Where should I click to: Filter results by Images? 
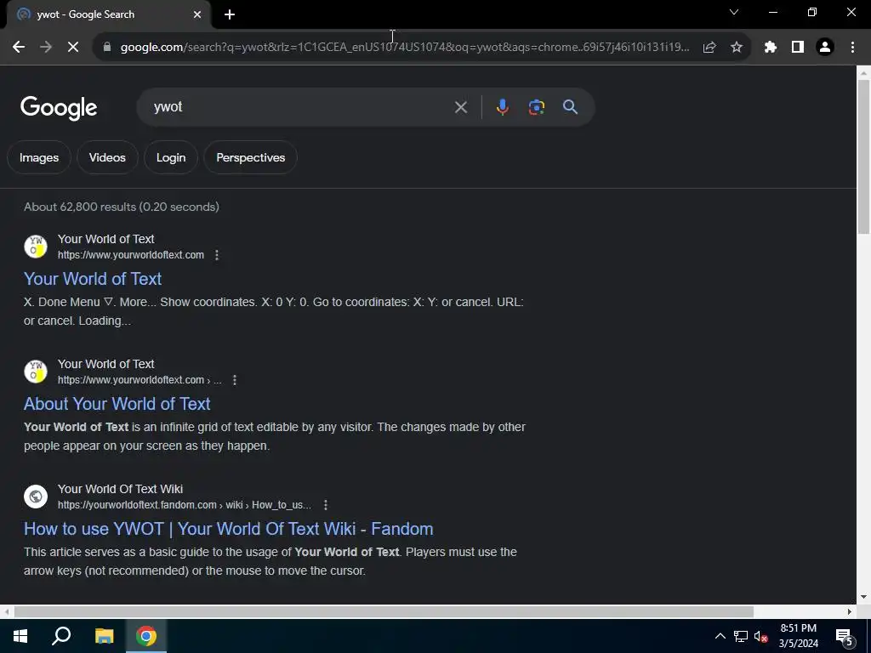[x=39, y=157]
